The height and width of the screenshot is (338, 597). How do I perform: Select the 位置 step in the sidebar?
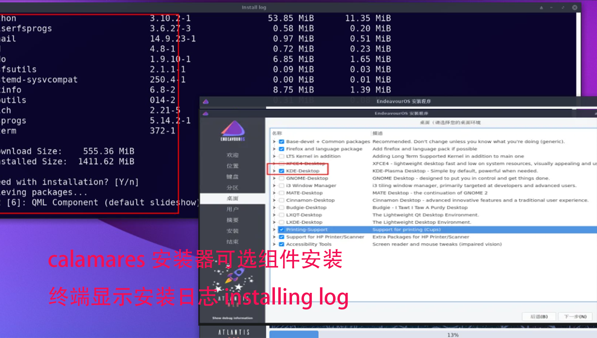233,166
